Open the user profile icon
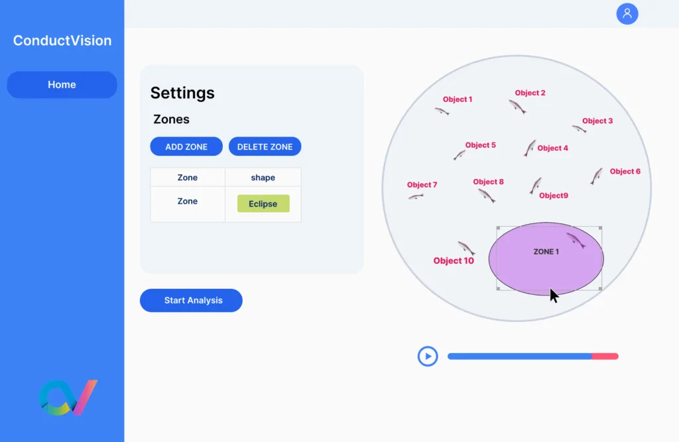This screenshot has width=679, height=442. tap(627, 14)
